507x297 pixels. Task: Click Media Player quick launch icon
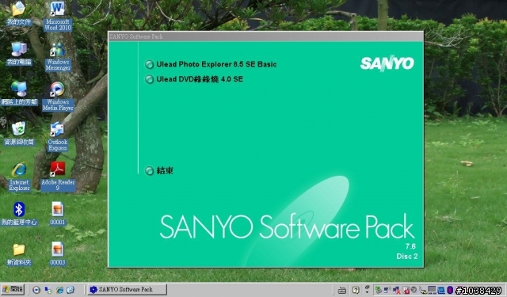(36, 290)
